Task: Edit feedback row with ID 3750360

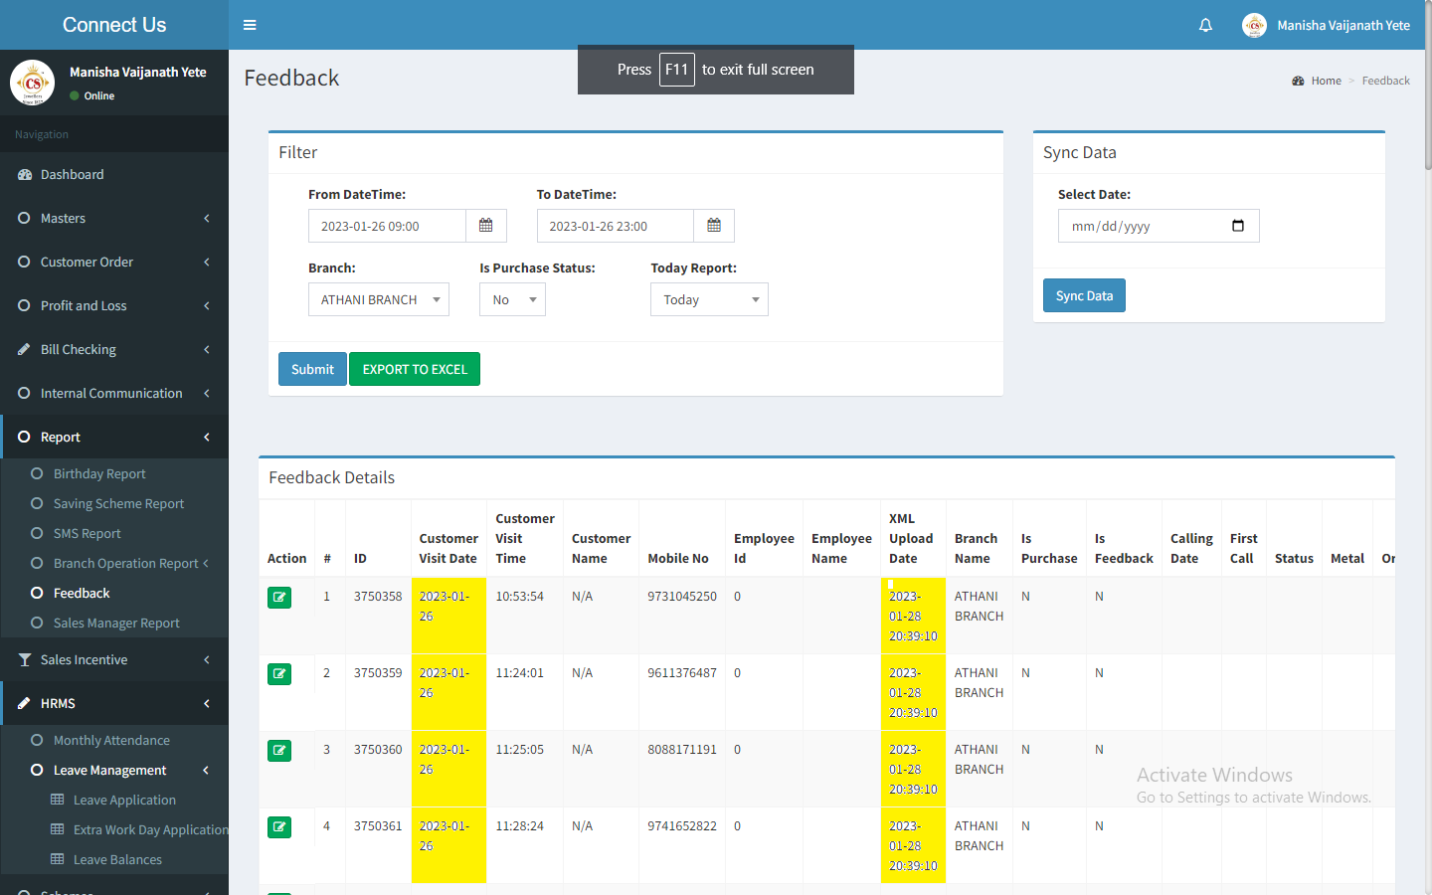Action: 279,751
